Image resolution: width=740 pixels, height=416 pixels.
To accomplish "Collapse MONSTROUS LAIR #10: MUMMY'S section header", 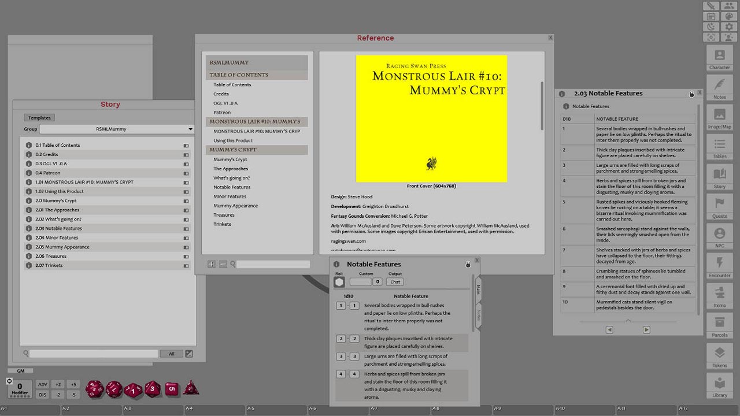I will click(257, 122).
